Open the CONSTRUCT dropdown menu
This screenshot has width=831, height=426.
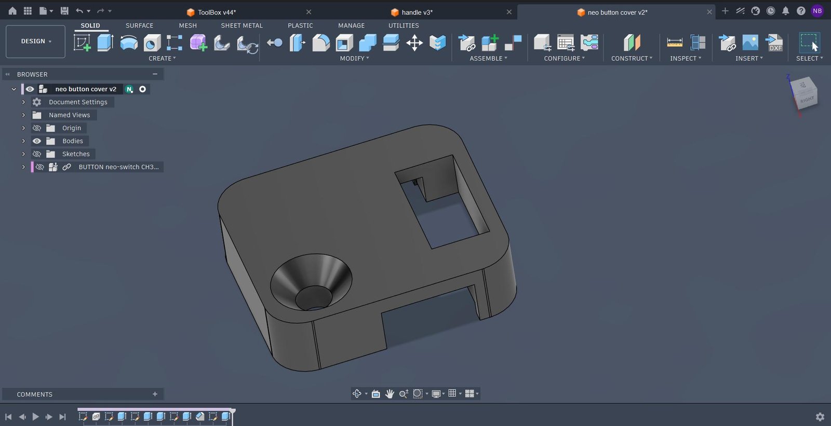(x=632, y=59)
